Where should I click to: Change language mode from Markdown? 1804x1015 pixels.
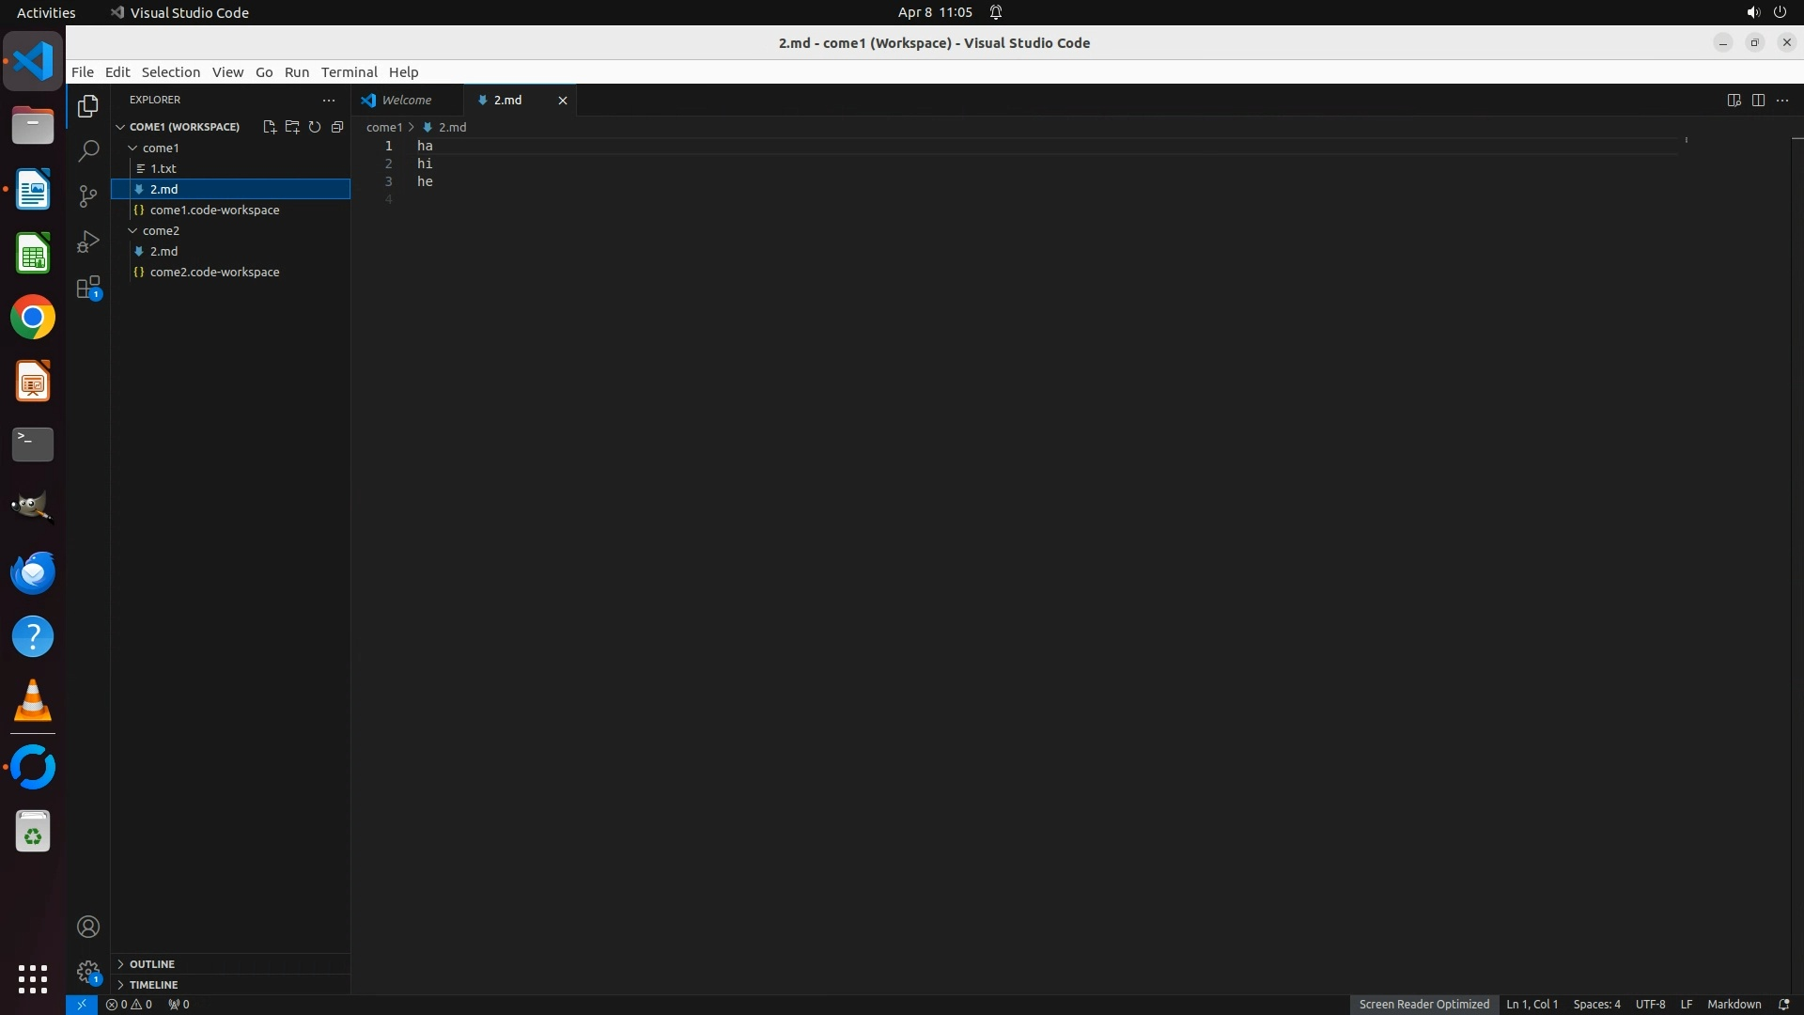pos(1734,1004)
